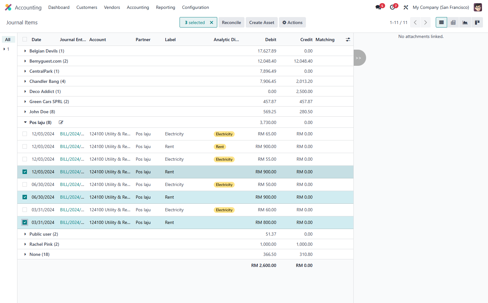Click the edit icon beside Pos laju
This screenshot has height=303, width=488.
61,122
